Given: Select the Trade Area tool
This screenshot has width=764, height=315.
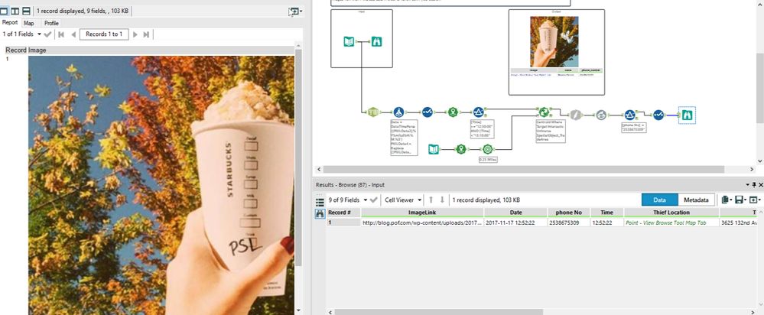Looking at the screenshot, I should (487, 149).
